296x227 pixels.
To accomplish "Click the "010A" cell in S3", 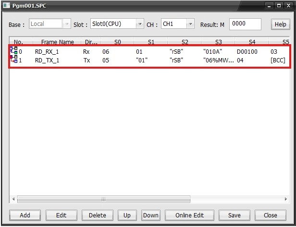I will pyautogui.click(x=212, y=52).
